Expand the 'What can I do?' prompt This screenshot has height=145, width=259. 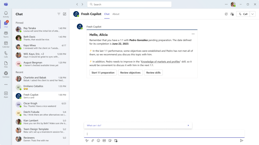(138, 125)
